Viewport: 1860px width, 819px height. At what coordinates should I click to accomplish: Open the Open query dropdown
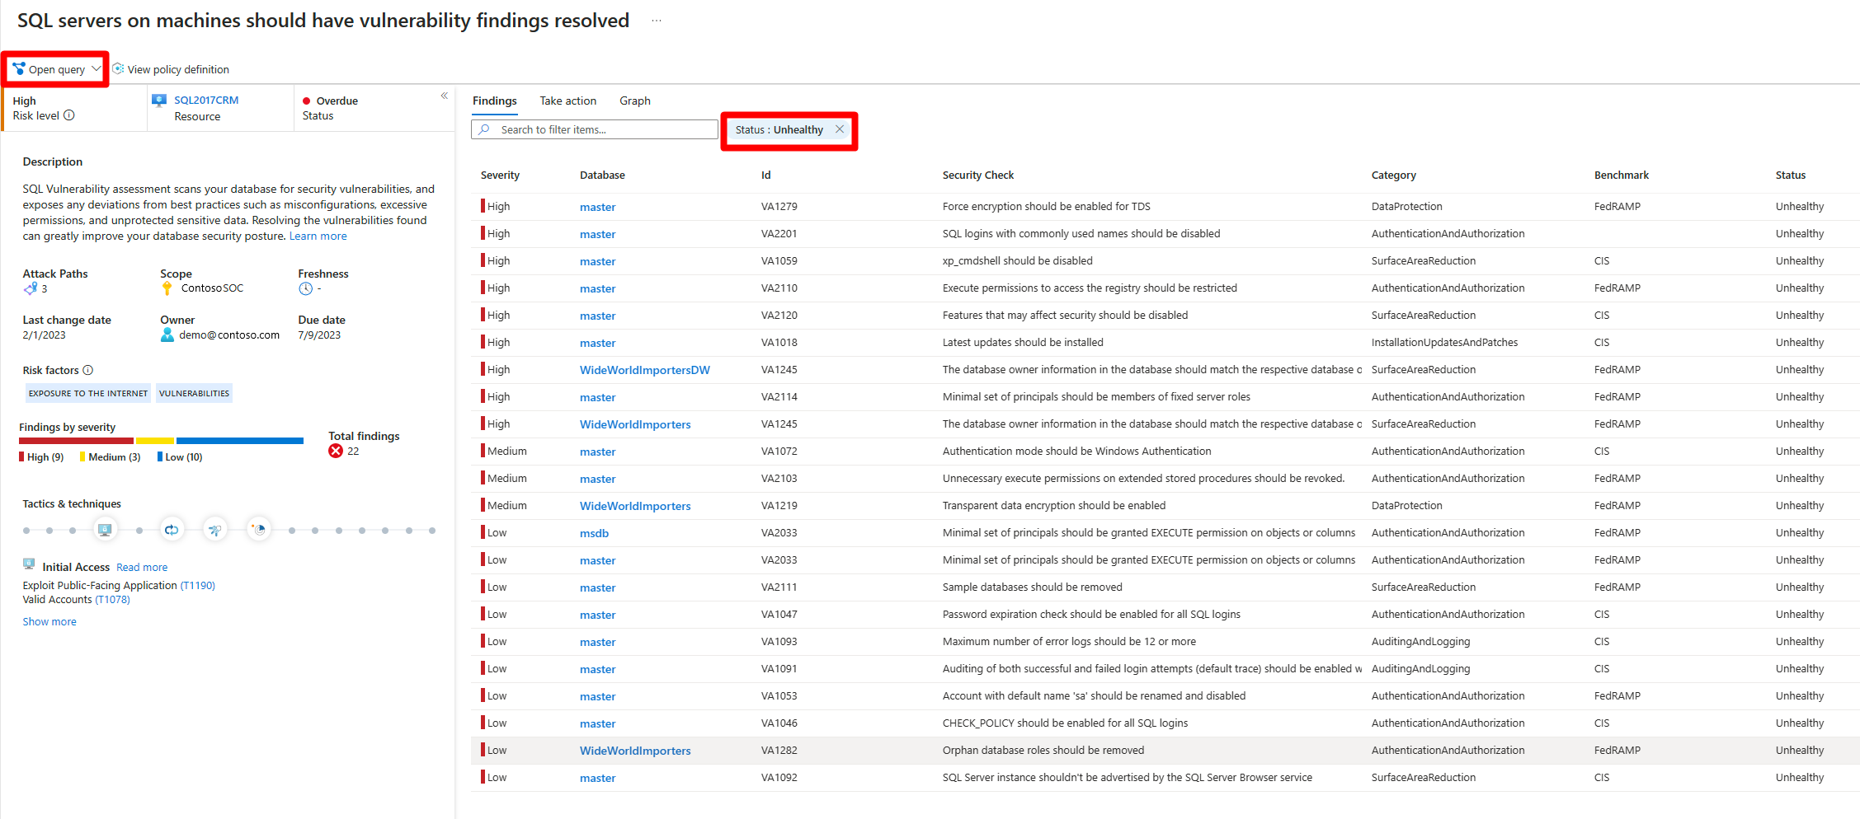(56, 69)
